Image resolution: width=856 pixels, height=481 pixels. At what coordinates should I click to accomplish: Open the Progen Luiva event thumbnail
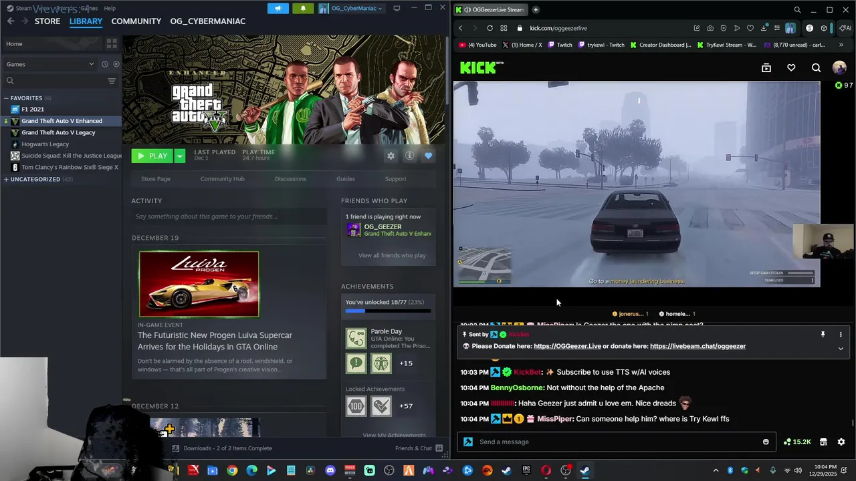(199, 284)
